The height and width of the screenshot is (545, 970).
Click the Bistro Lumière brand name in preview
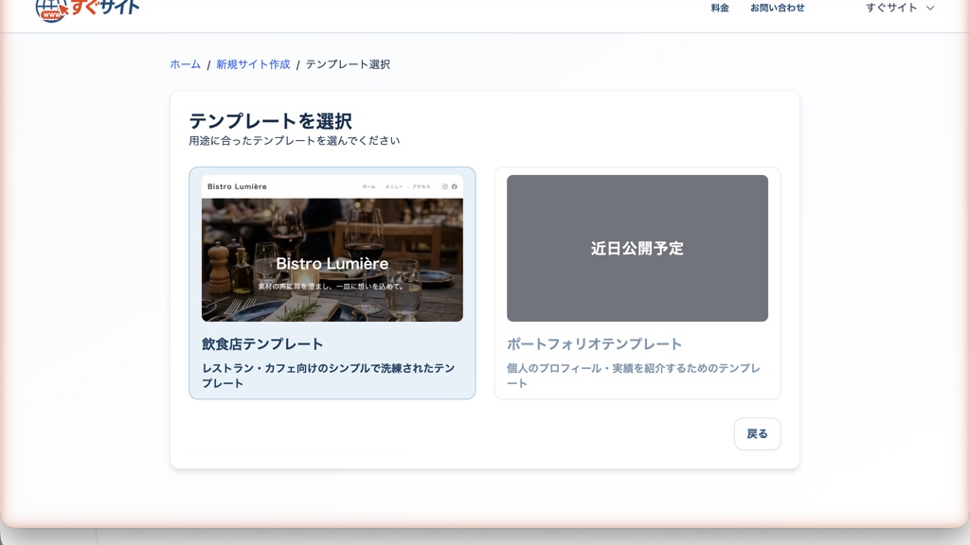237,185
